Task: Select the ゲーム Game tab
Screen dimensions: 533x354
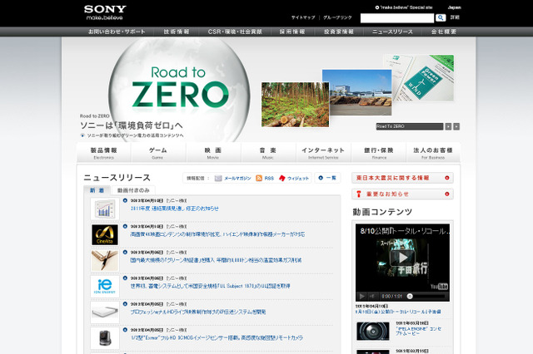Action: pos(158,153)
